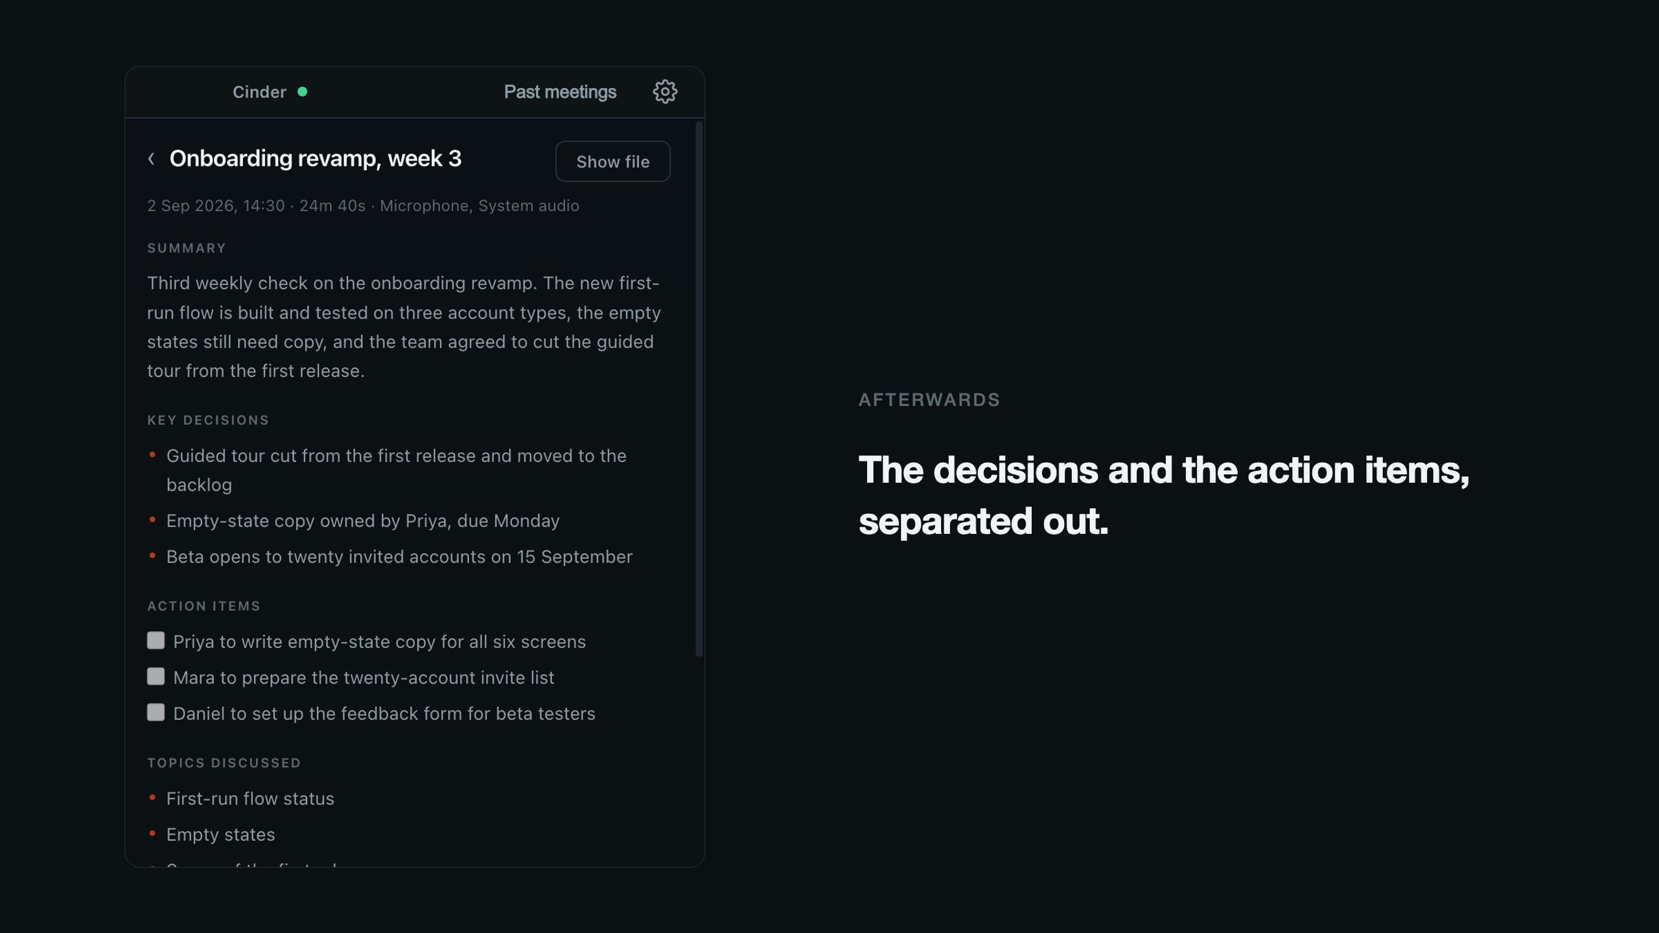Switch to Past meetings tab
Image resolution: width=1659 pixels, height=933 pixels.
tap(560, 92)
